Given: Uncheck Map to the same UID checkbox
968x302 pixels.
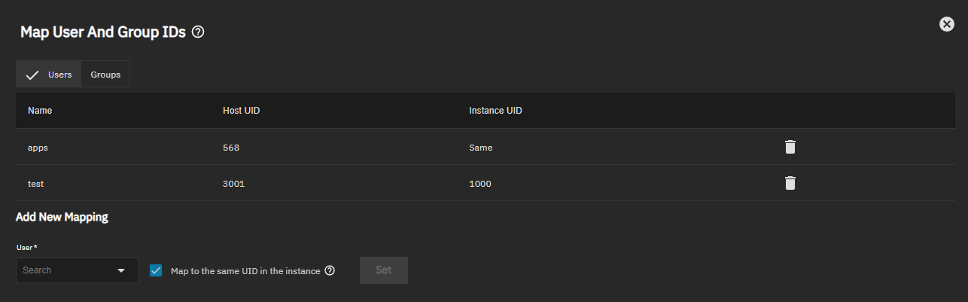Looking at the screenshot, I should [x=156, y=270].
